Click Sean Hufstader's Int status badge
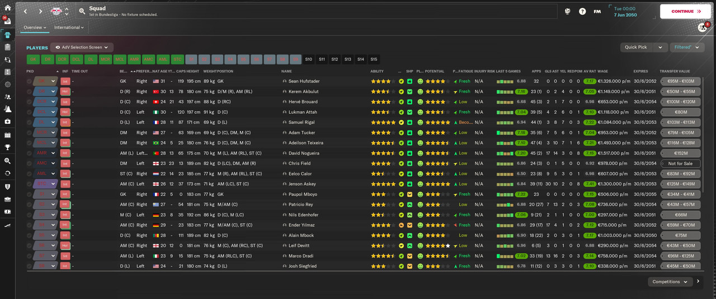Image resolution: width=716 pixels, height=299 pixels. (x=65, y=81)
